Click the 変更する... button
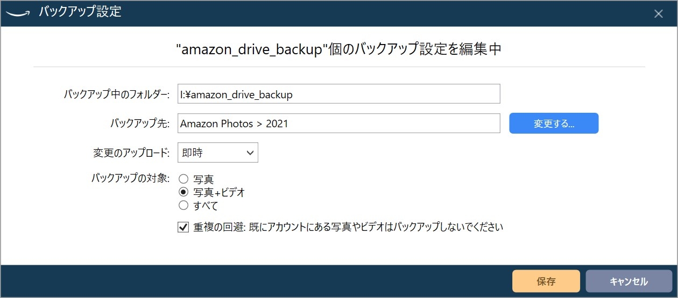 coord(554,123)
